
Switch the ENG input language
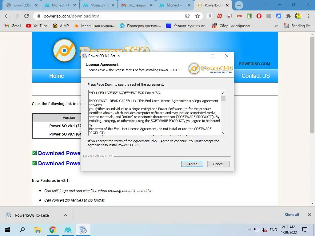(x=273, y=230)
